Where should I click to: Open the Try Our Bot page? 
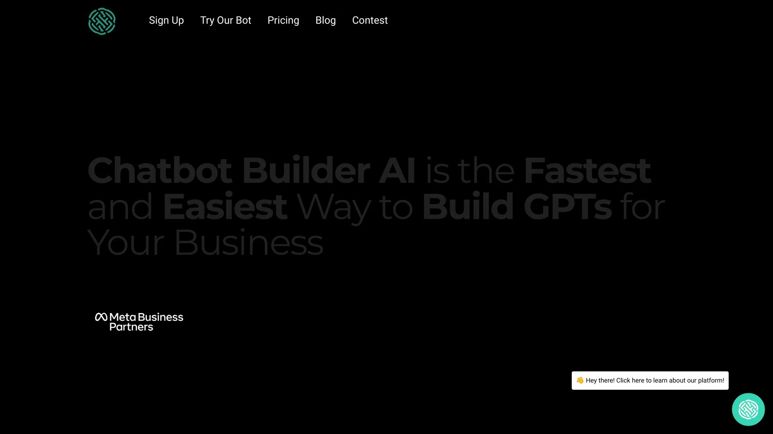pos(225,20)
